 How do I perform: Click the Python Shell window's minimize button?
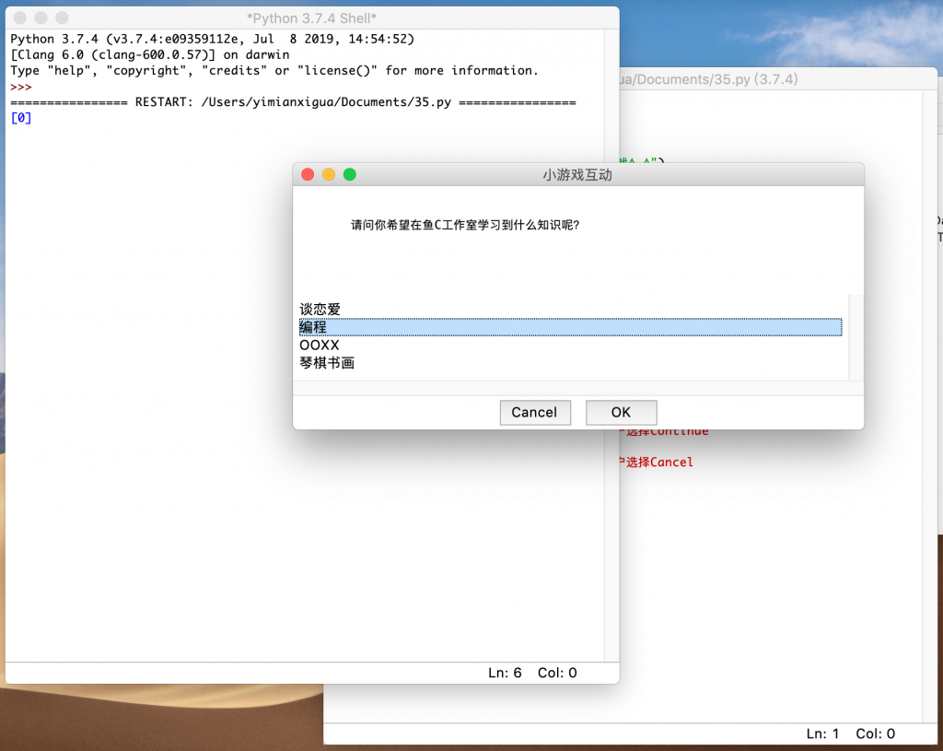tap(41, 18)
